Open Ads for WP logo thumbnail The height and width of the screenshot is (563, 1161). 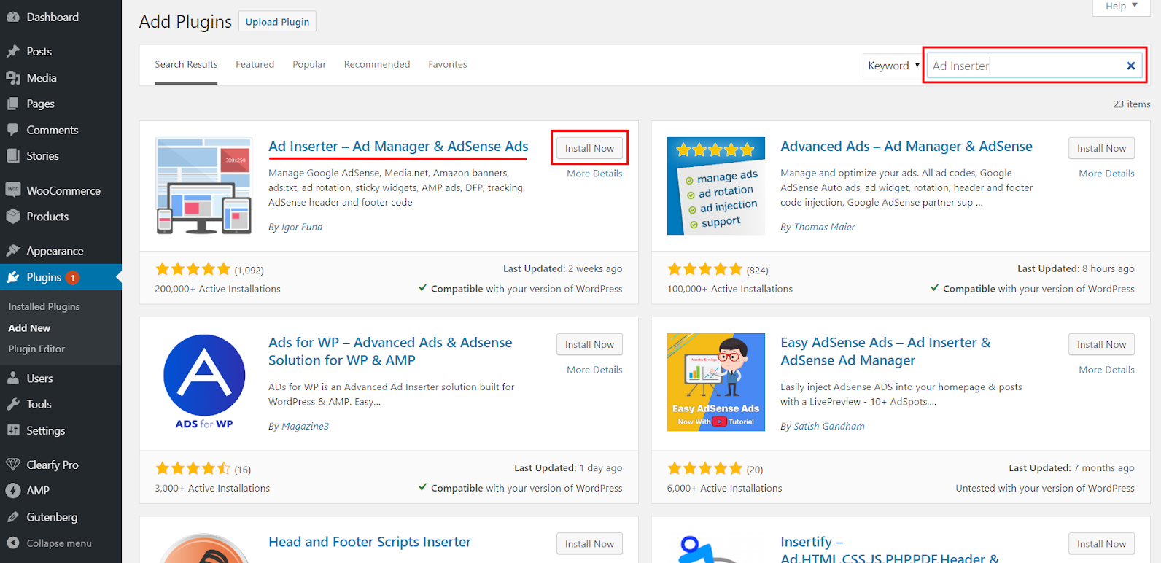(204, 382)
